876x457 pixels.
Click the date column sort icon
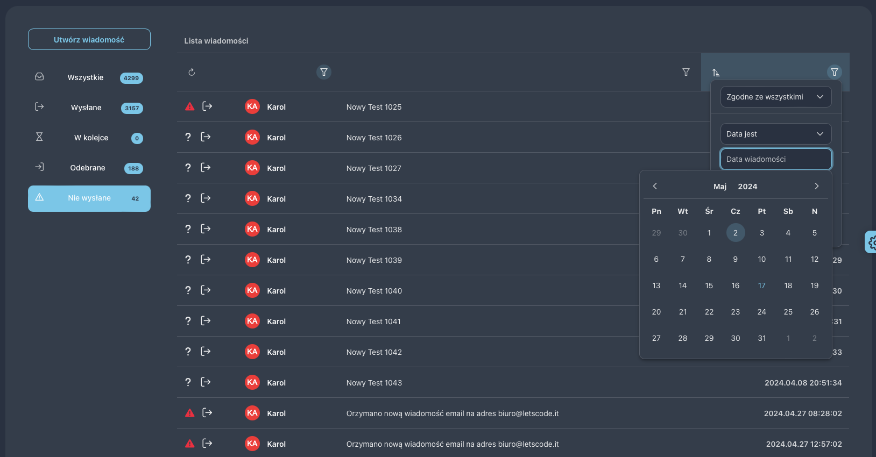[x=716, y=73]
